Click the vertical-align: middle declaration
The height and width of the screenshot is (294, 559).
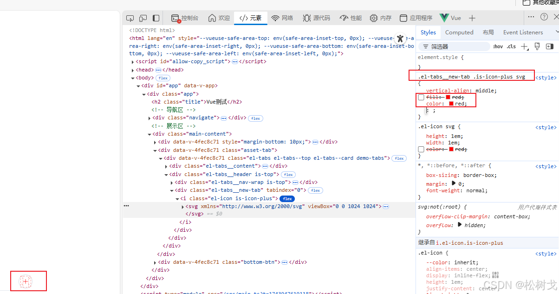coord(461,91)
